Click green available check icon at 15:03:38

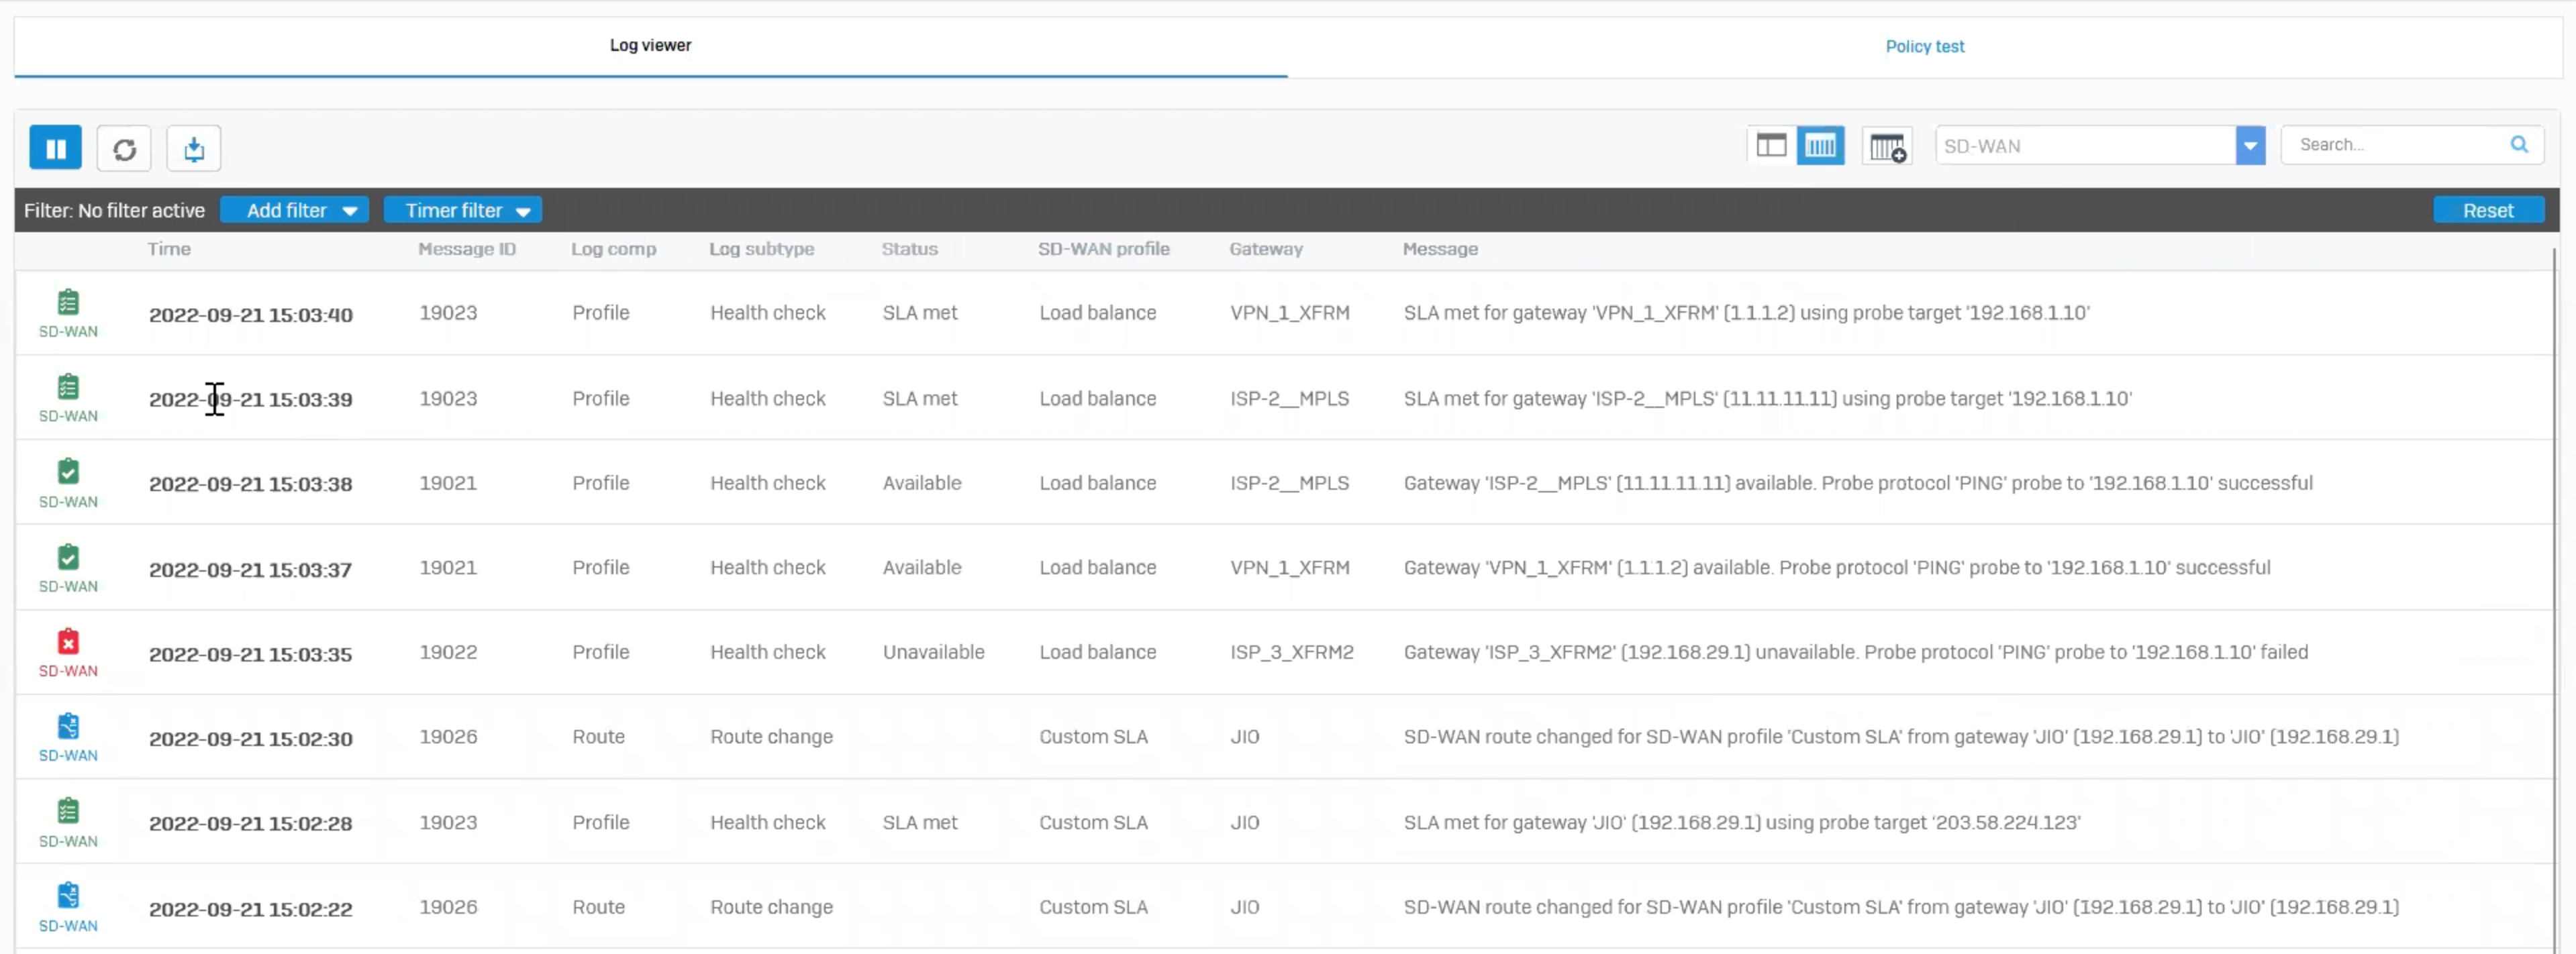pos(68,472)
